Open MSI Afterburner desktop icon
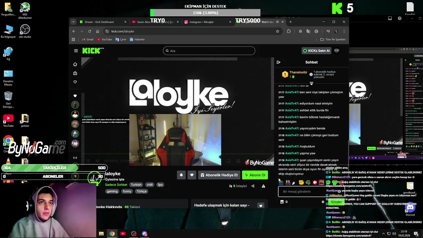The image size is (423, 238). 25,11
